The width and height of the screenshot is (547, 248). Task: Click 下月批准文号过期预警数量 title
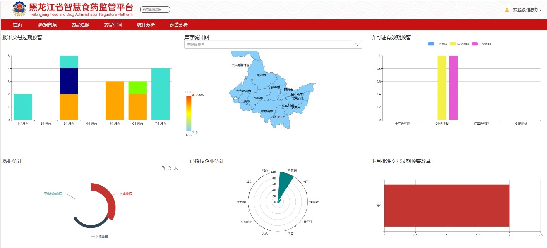click(401, 161)
